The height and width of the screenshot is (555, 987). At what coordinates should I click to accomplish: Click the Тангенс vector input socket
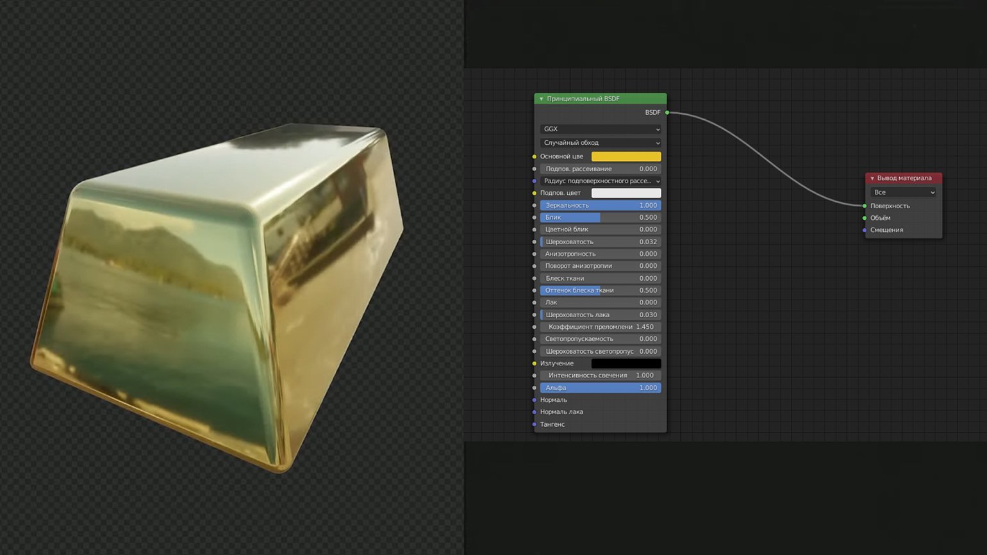535,424
